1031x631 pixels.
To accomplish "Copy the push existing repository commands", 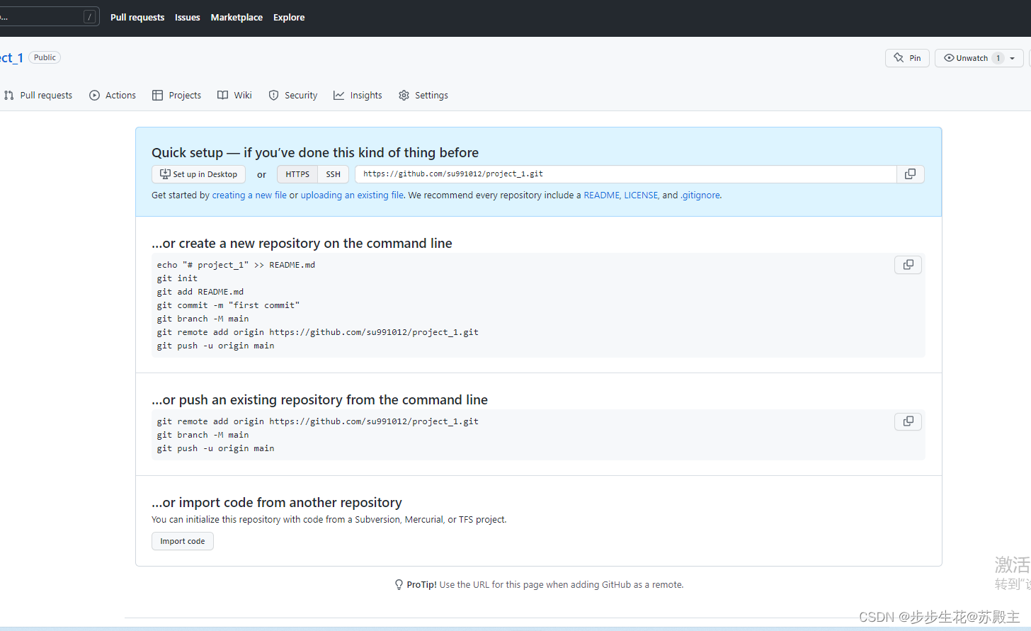I will click(908, 421).
